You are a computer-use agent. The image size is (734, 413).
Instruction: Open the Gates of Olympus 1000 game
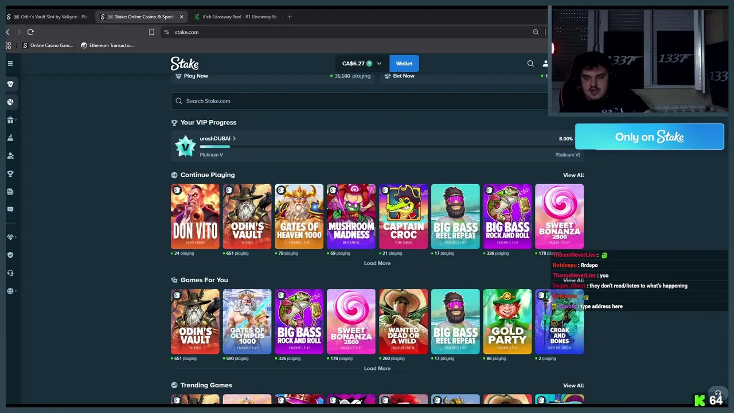[x=247, y=322]
